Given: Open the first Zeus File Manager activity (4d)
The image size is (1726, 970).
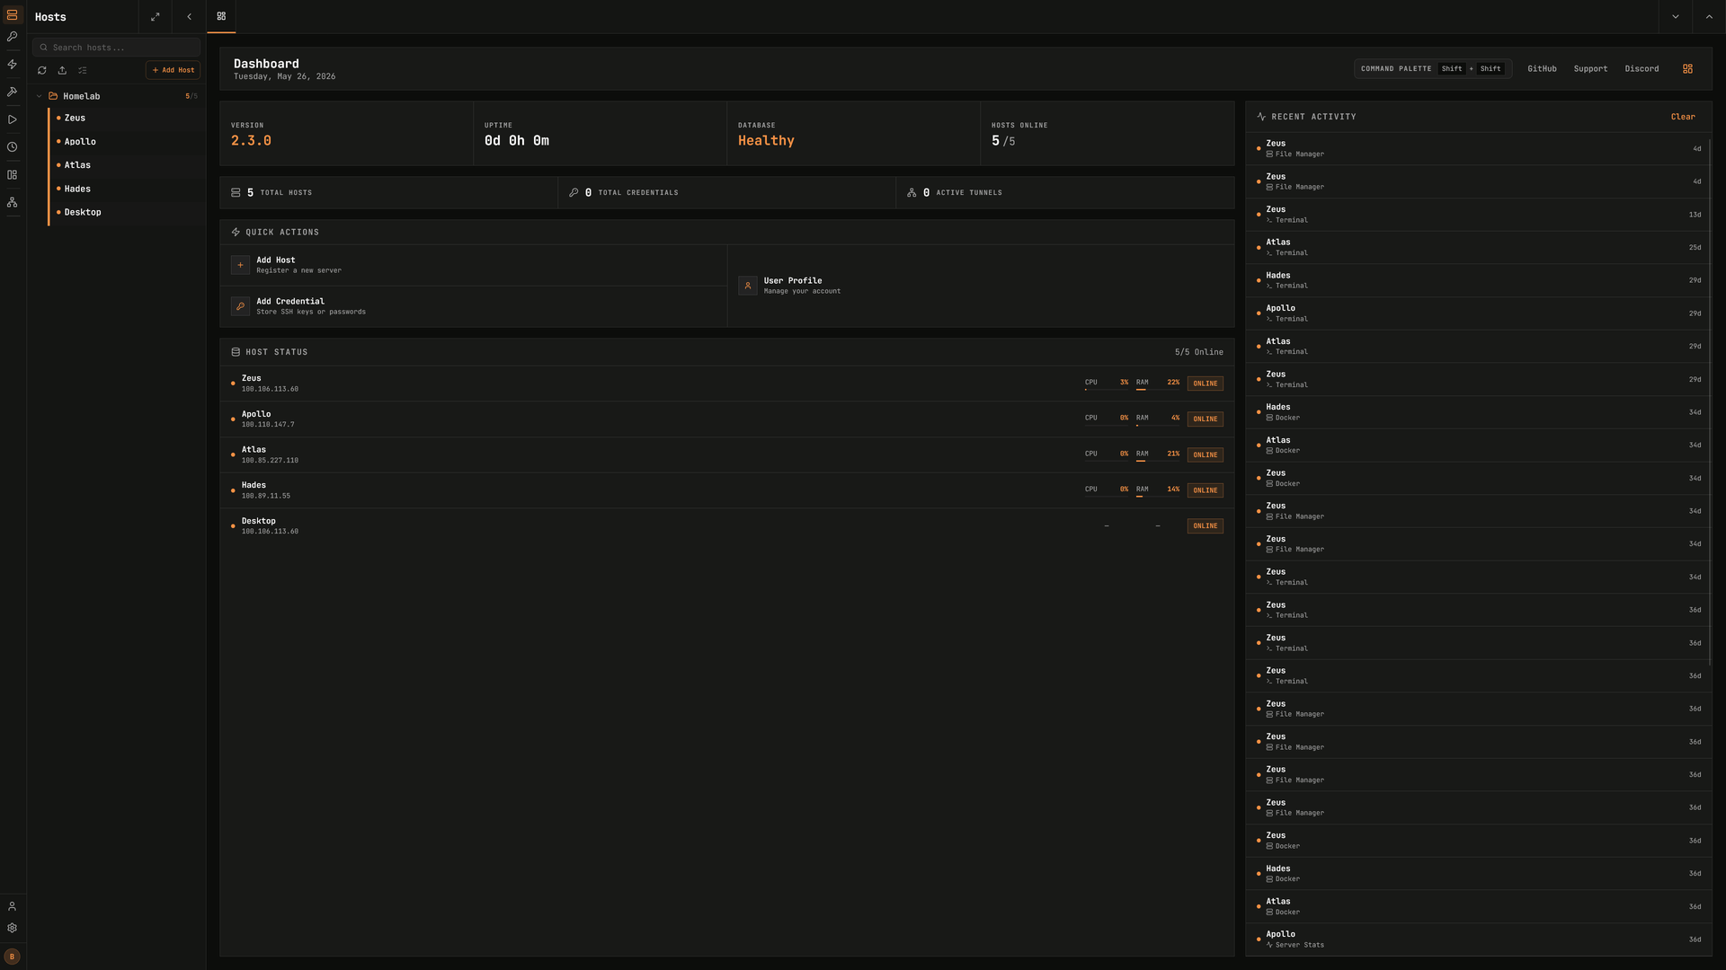Looking at the screenshot, I should click(1478, 148).
